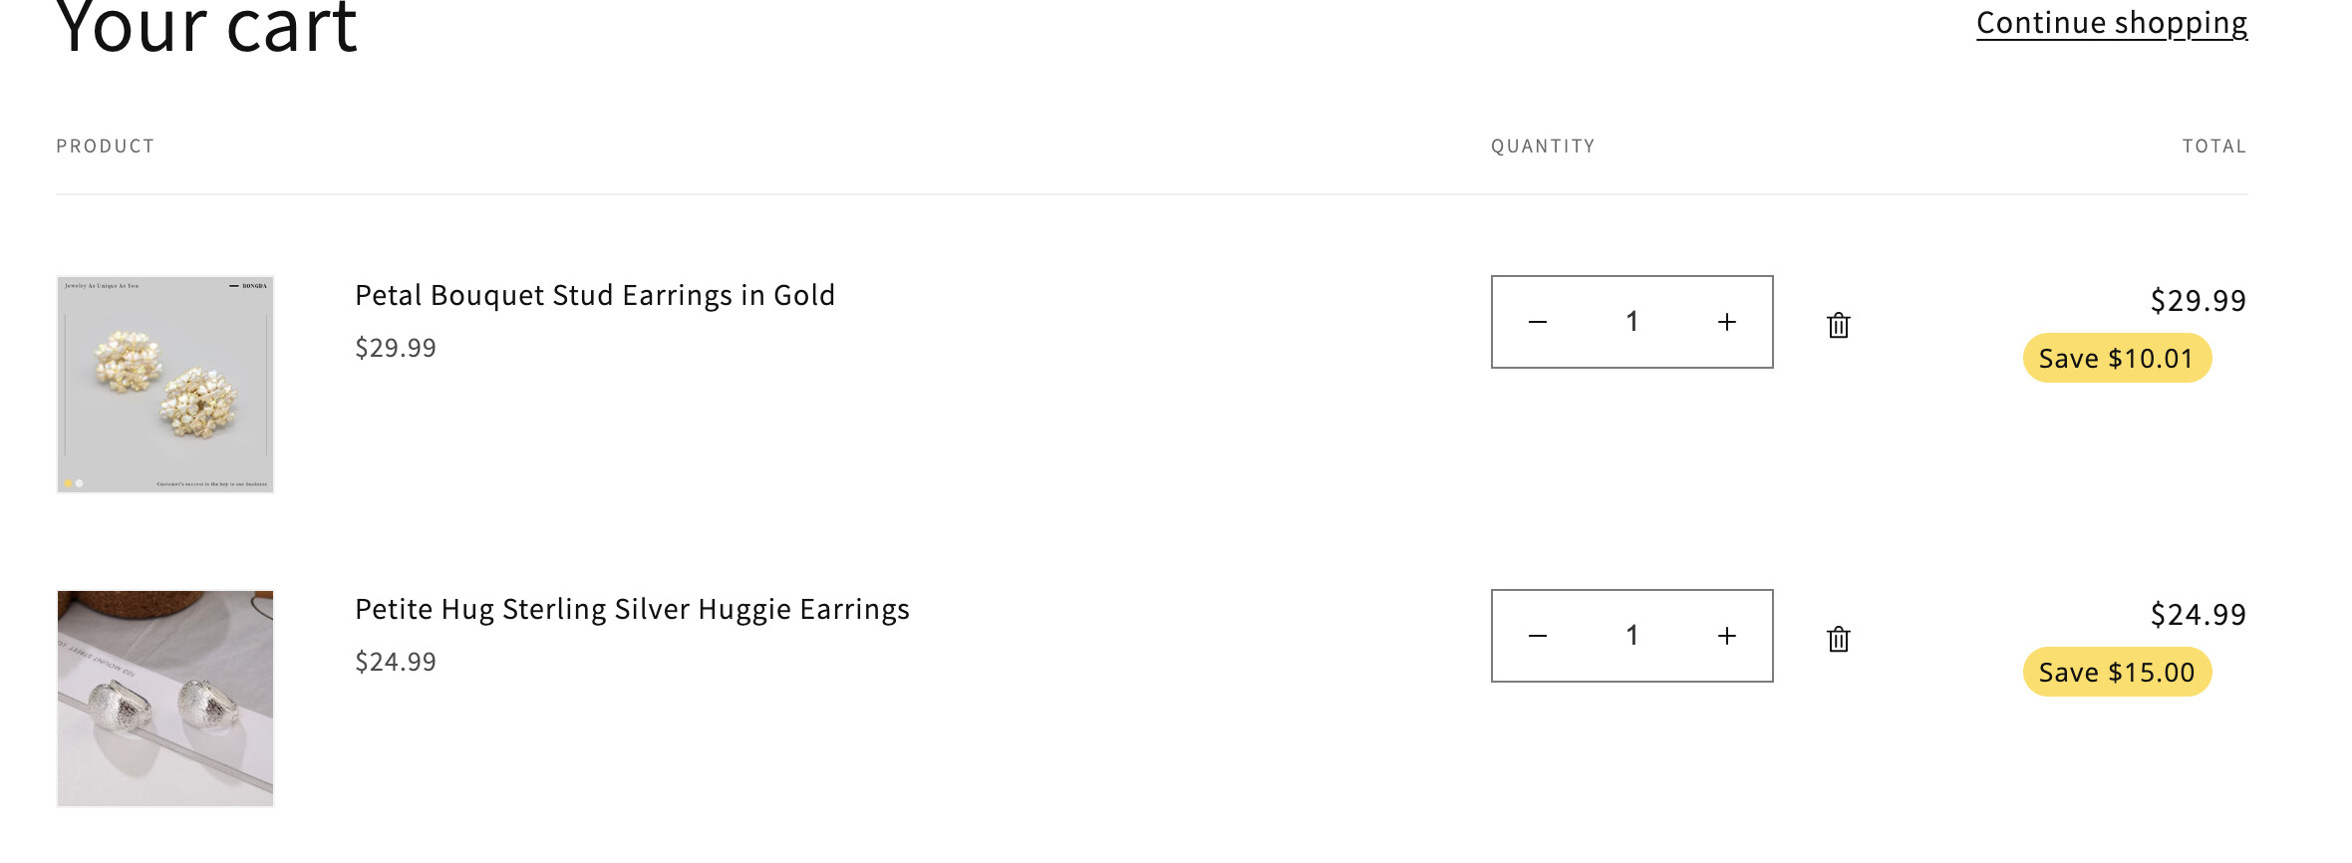
Task: Select the $29.99 line total amount
Action: 2198,301
